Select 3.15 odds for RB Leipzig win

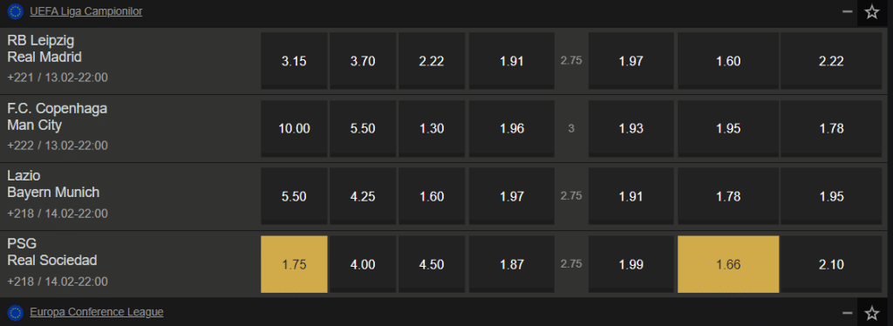(294, 61)
